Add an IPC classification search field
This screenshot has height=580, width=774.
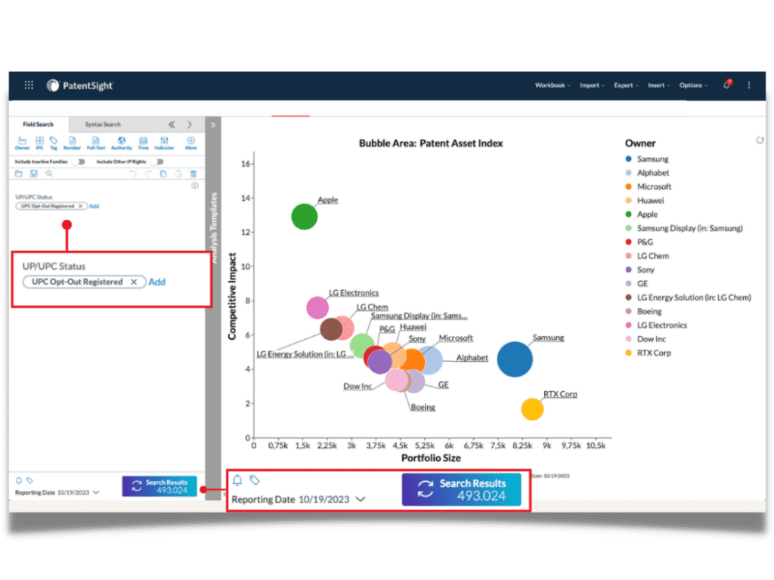coord(39,143)
